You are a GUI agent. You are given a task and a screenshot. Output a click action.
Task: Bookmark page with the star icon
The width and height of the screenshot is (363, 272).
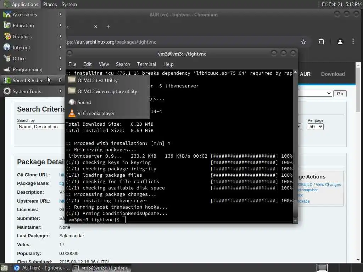(x=303, y=42)
